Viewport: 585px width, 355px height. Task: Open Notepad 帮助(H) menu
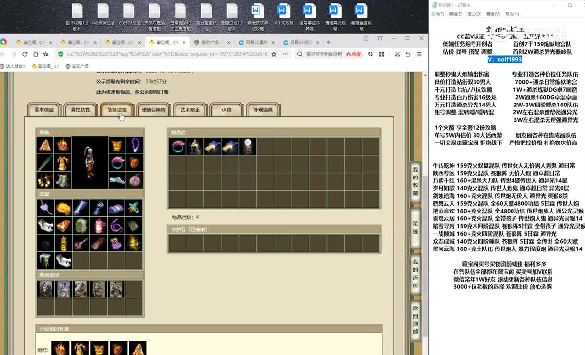[512, 14]
